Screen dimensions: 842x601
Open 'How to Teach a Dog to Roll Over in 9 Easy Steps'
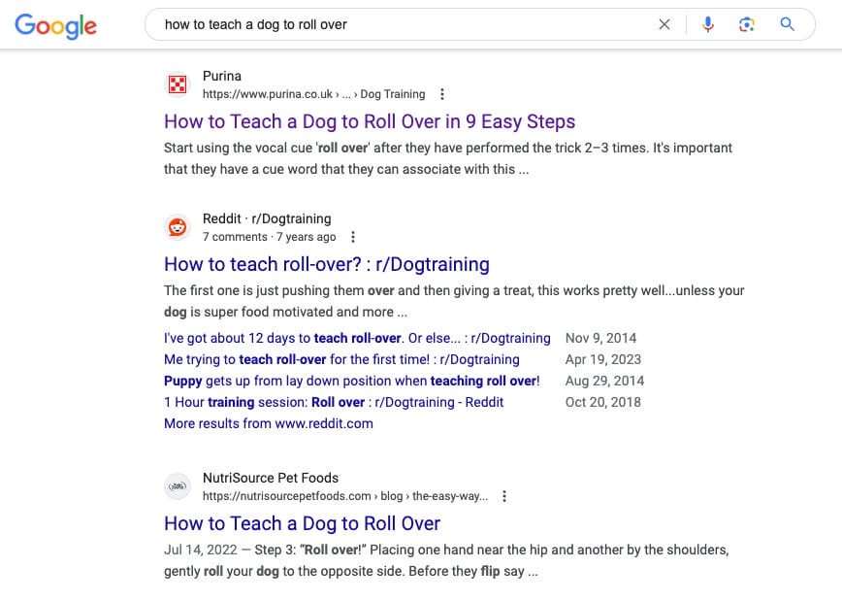(x=370, y=121)
